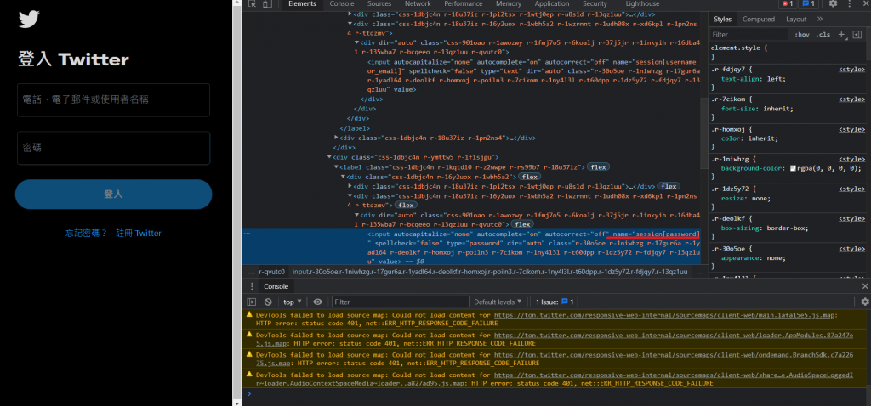Toggle .cls element classes panel
This screenshot has height=406, width=871.
point(823,34)
